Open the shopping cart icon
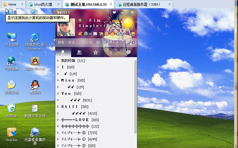The height and width of the screenshot is (148, 238). point(101,34)
